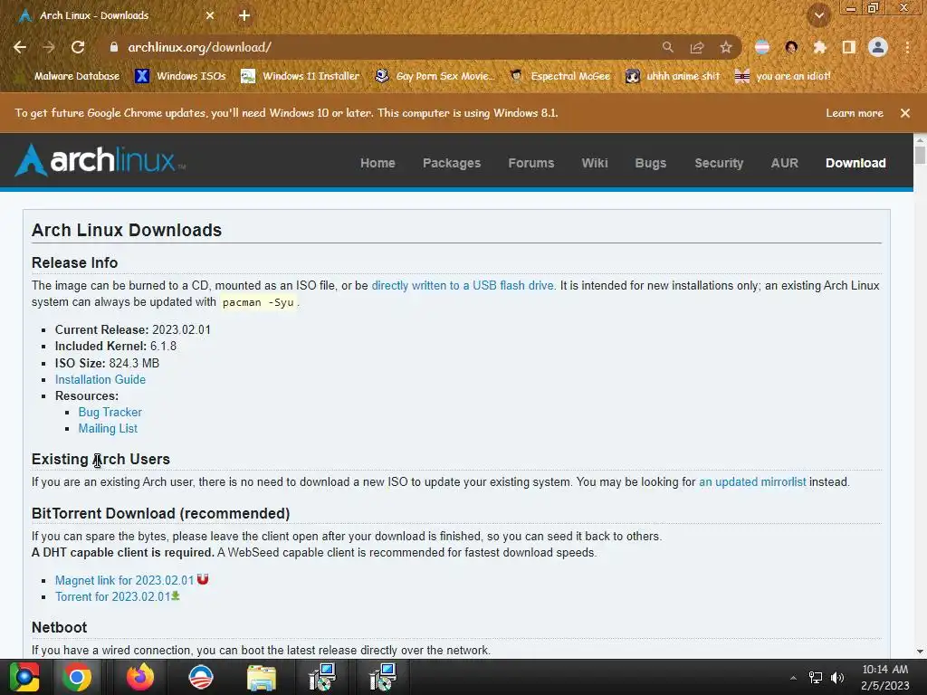Open Wiki navigation item
The height and width of the screenshot is (695, 927).
click(x=595, y=163)
